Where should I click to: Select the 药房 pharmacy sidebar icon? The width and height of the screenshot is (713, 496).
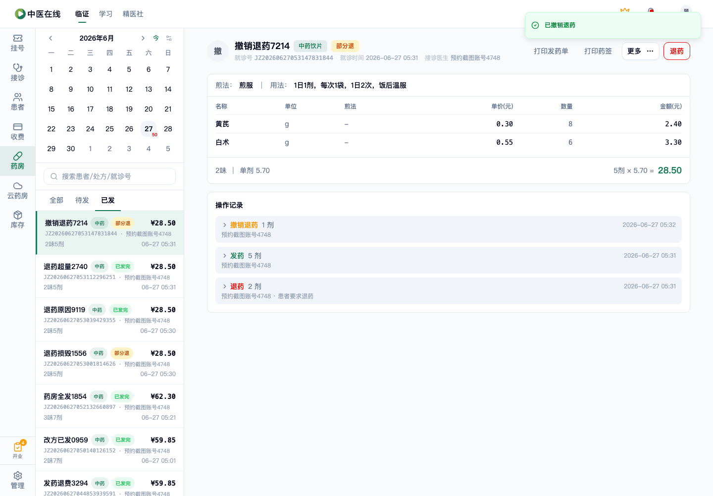point(17,161)
